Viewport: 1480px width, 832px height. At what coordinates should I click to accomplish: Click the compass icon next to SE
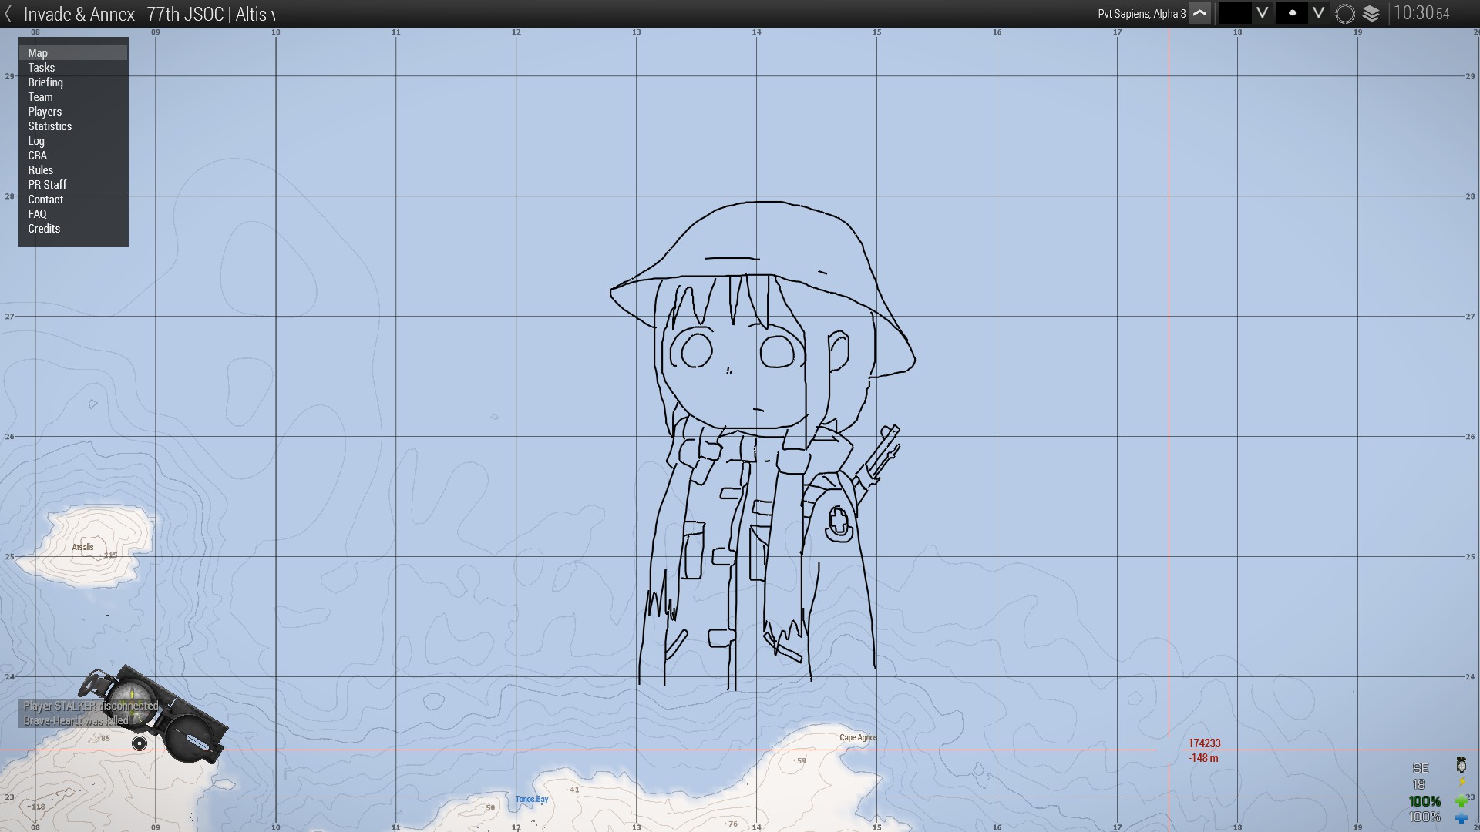pos(1461,765)
